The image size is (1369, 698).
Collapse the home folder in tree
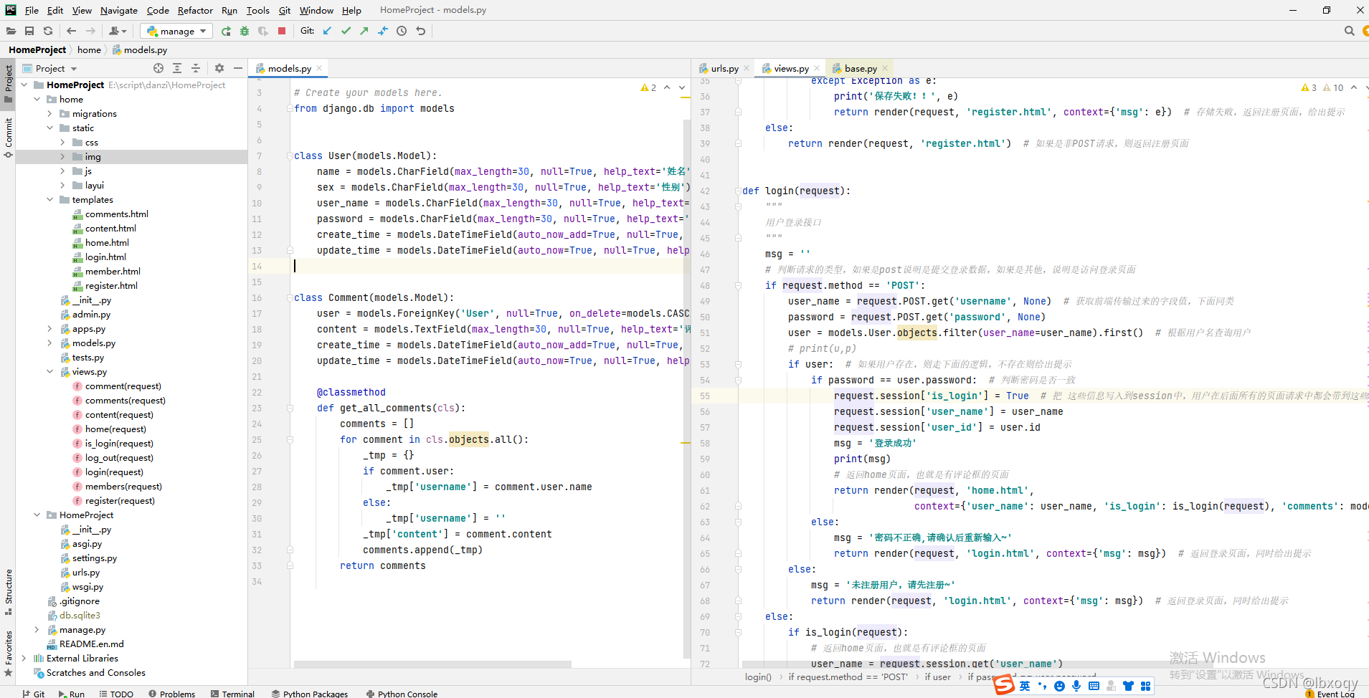(x=37, y=99)
